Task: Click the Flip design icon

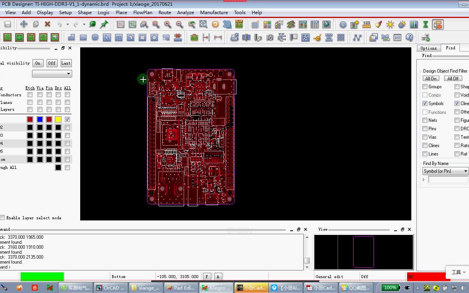Action: [239, 24]
